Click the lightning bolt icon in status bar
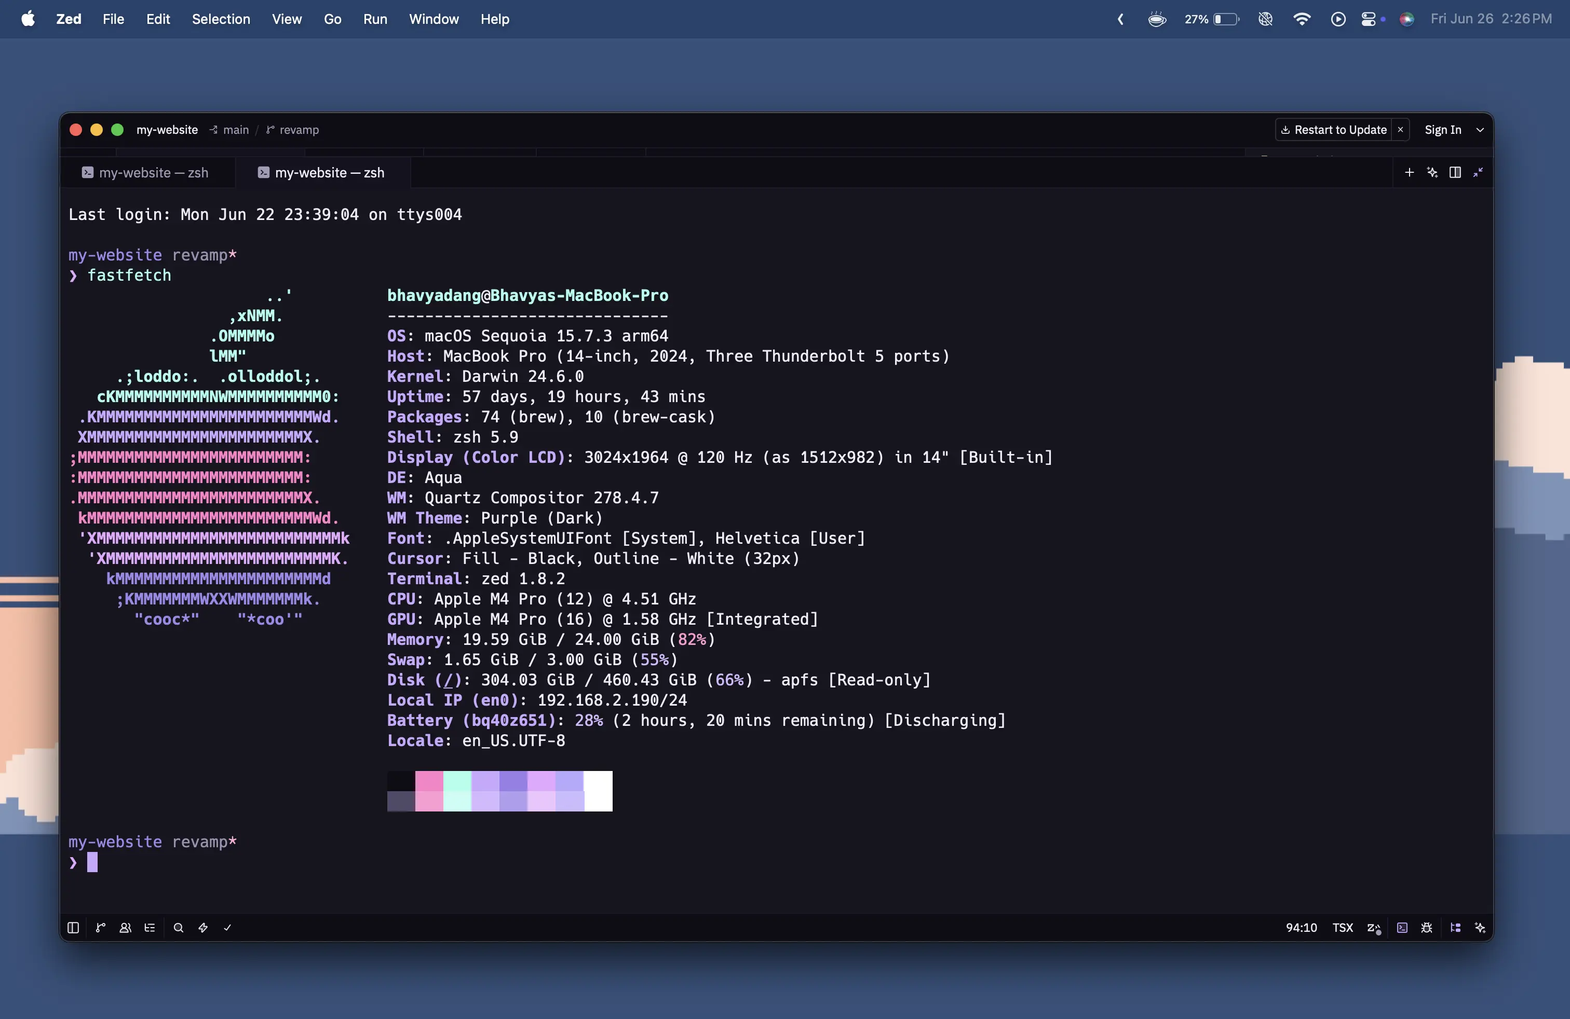The image size is (1570, 1019). click(203, 927)
